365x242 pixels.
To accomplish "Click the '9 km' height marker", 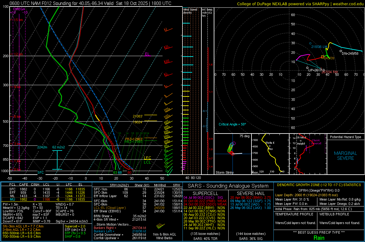I will click(x=17, y=87).
